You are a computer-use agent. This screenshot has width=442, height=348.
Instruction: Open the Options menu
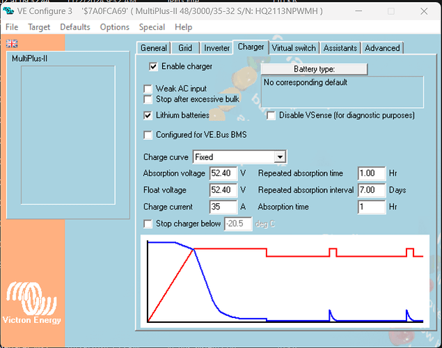114,27
